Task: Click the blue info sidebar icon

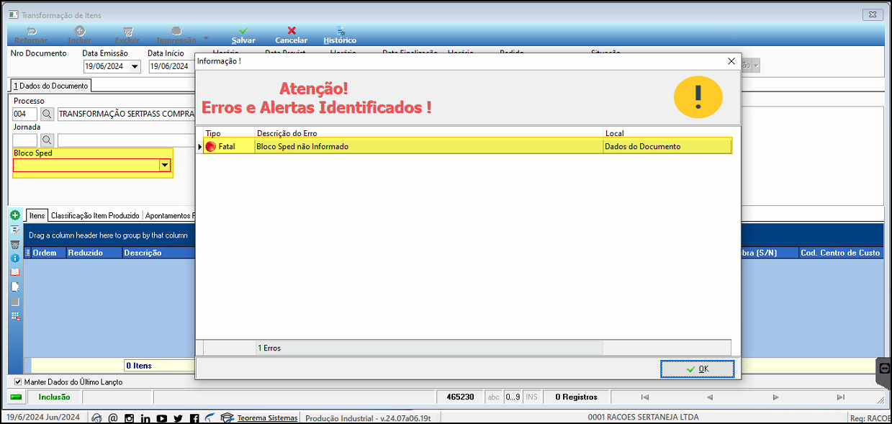Action: 15,258
